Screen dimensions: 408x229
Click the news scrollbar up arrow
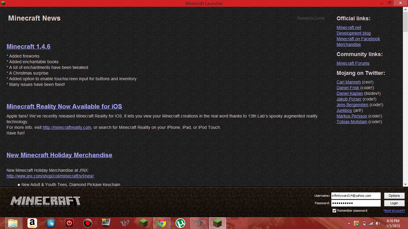click(405, 10)
